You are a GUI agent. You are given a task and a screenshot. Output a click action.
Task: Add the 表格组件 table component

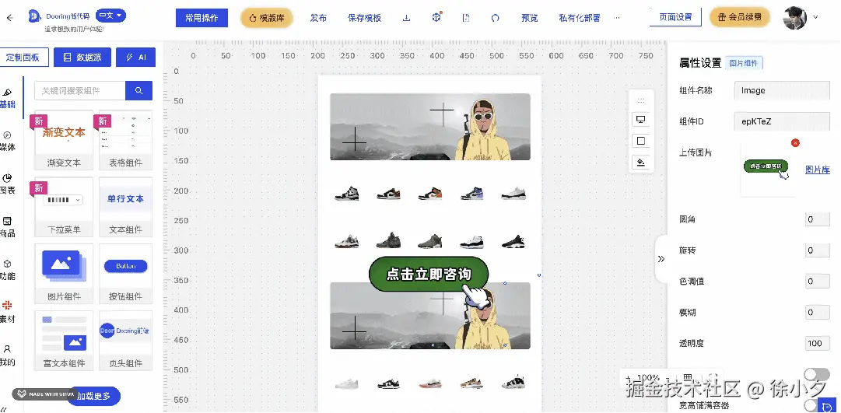(x=125, y=140)
